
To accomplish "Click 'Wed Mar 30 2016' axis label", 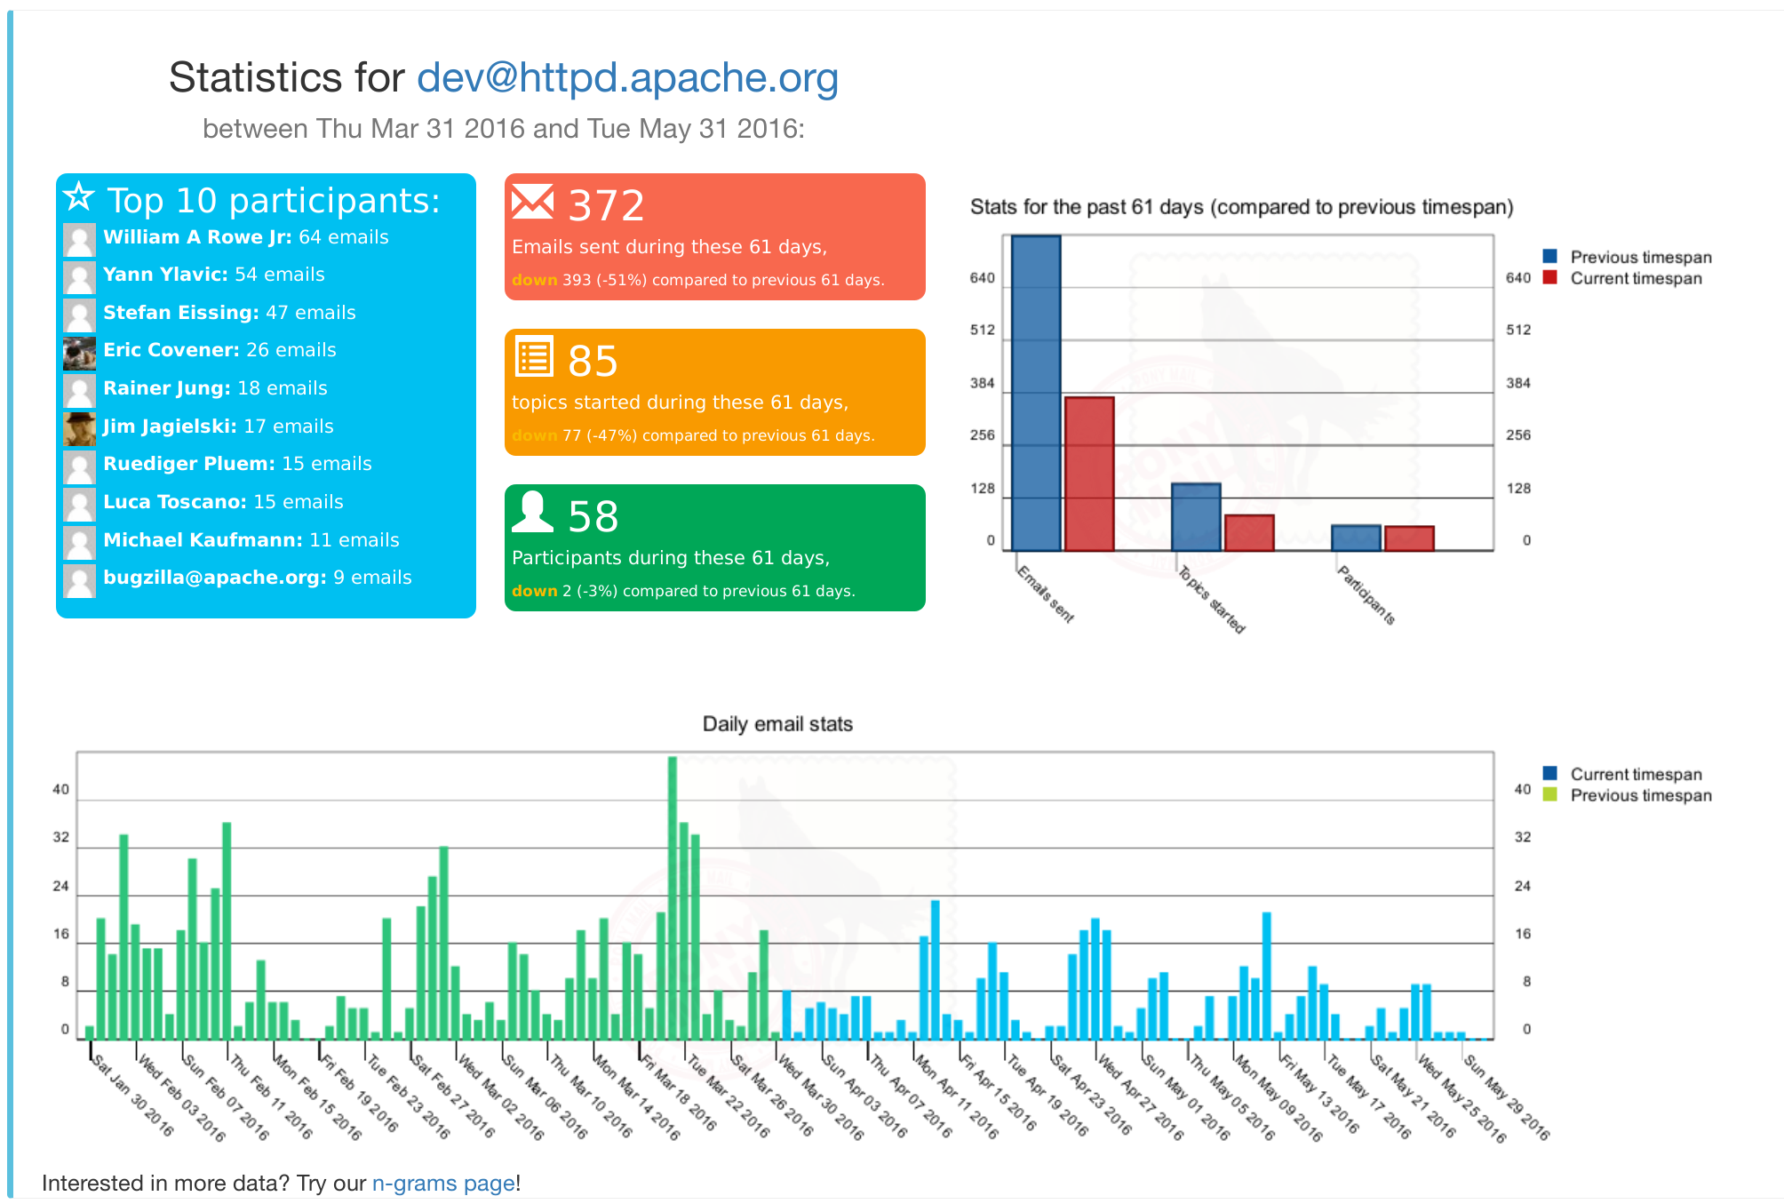I will click(x=820, y=1097).
